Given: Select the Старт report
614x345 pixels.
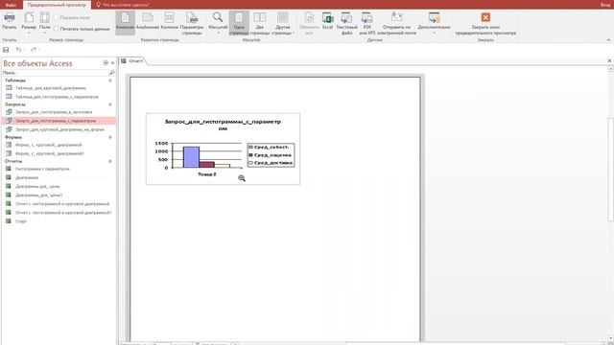Looking at the screenshot, I should point(59,221).
